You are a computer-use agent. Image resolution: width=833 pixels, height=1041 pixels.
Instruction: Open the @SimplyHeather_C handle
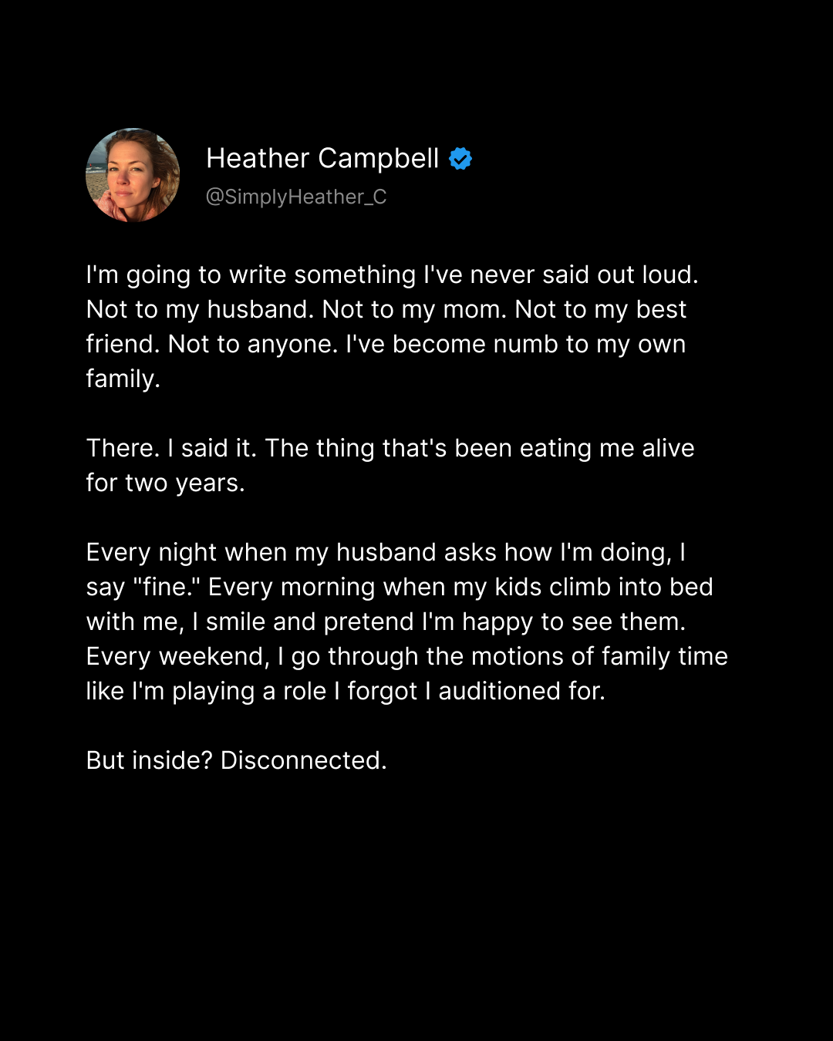tap(296, 197)
